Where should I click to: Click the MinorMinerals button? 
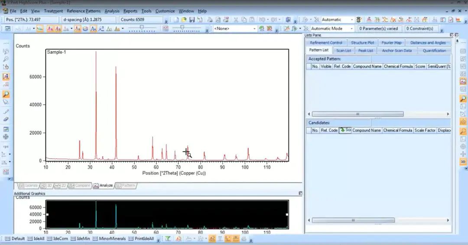click(x=109, y=238)
